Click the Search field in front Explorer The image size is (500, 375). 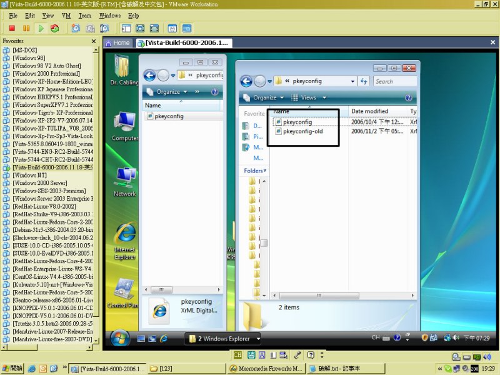point(395,81)
